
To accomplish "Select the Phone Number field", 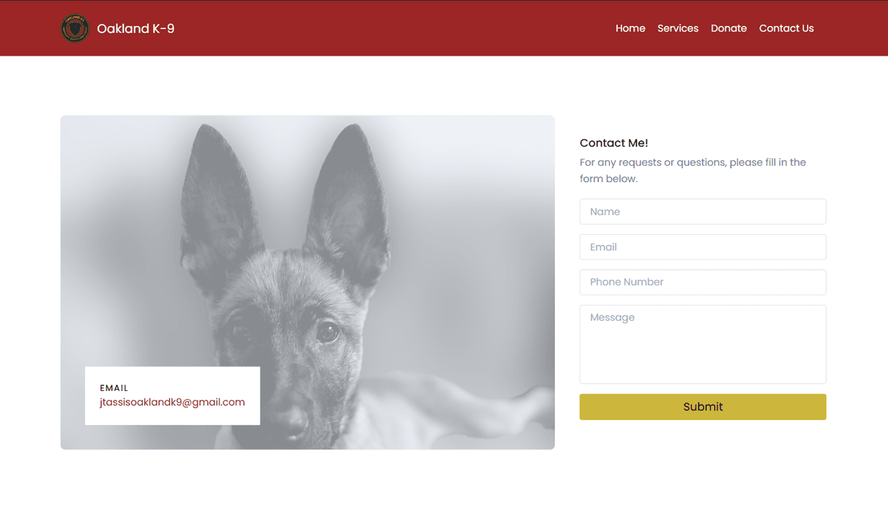I will coord(703,282).
